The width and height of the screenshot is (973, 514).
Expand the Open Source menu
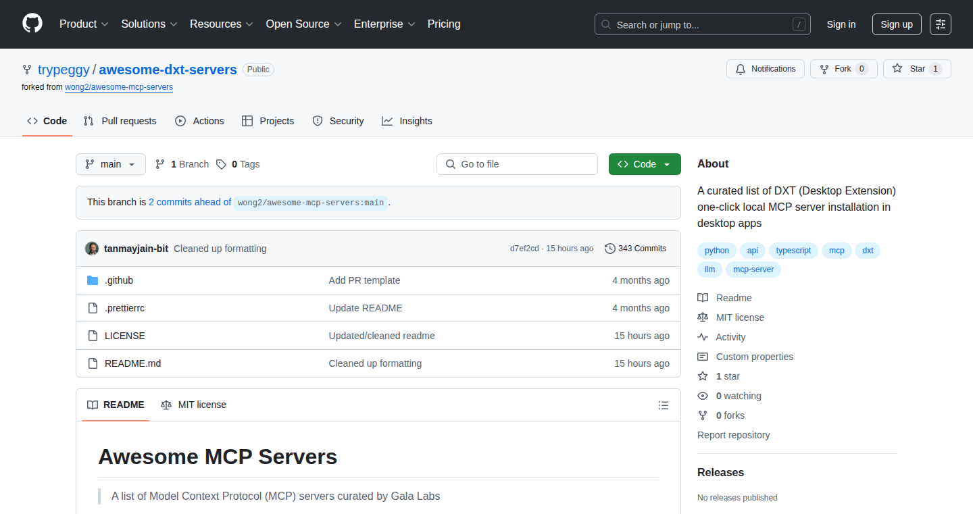[304, 24]
